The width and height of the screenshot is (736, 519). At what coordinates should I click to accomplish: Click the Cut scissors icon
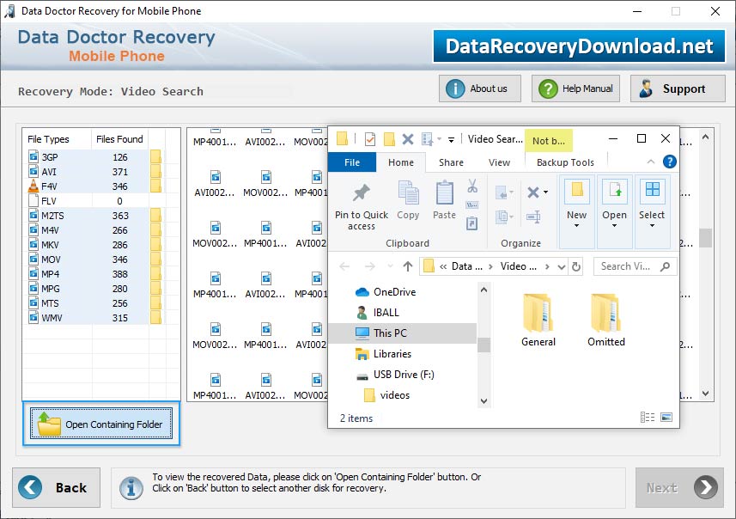(x=472, y=186)
